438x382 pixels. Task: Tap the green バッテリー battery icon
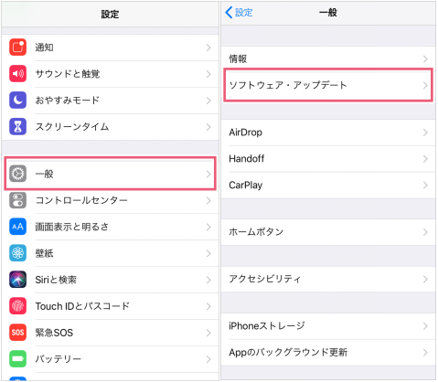click(17, 359)
